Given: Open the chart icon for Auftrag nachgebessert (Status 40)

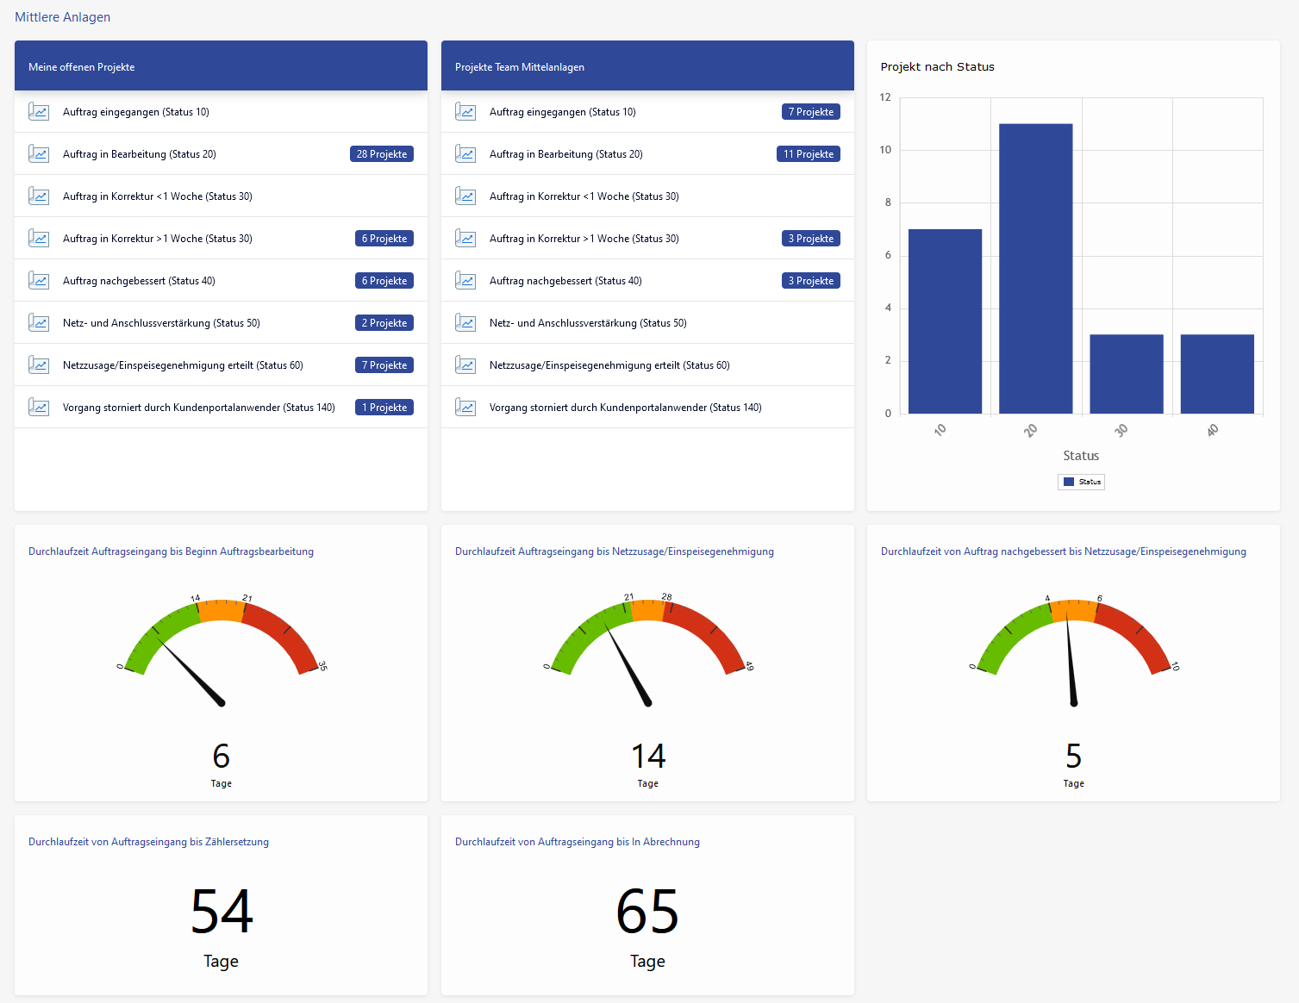Looking at the screenshot, I should [39, 280].
